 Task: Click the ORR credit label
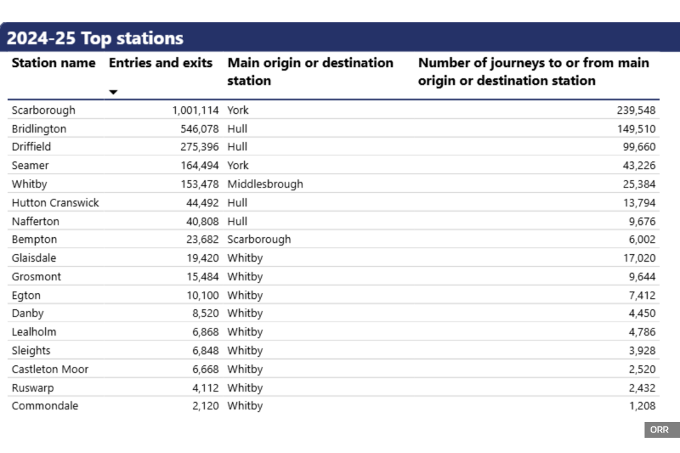(x=659, y=430)
